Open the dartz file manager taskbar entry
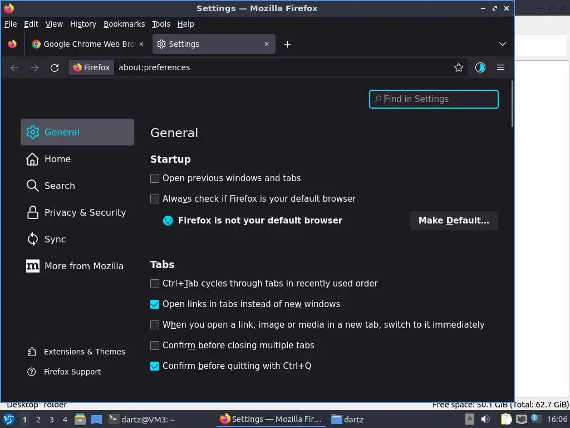 tap(347, 420)
